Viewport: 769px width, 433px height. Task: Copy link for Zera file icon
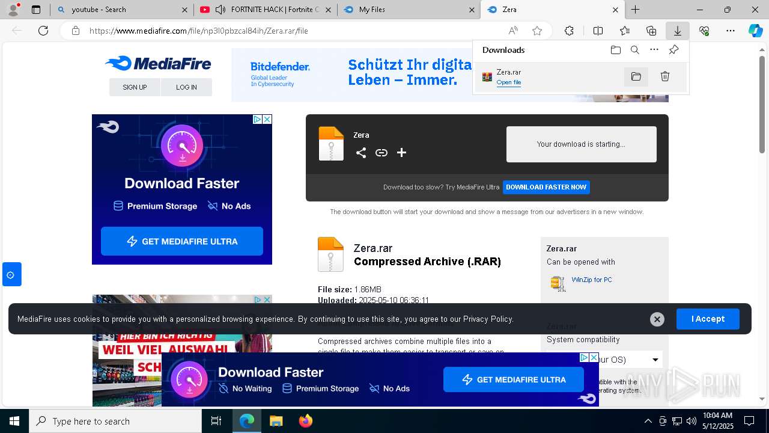pyautogui.click(x=381, y=153)
